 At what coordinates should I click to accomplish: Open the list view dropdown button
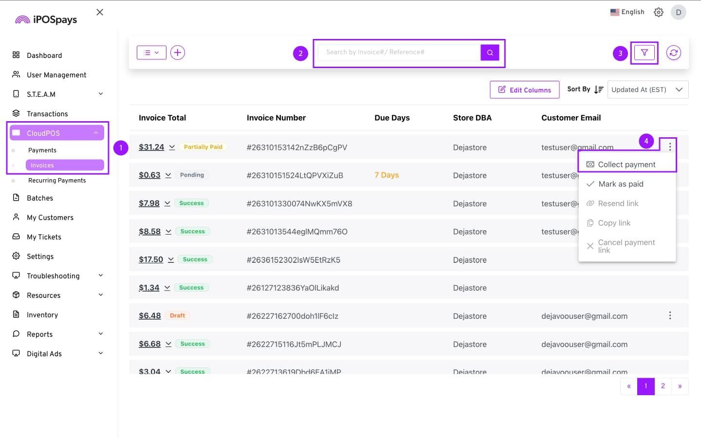point(151,53)
